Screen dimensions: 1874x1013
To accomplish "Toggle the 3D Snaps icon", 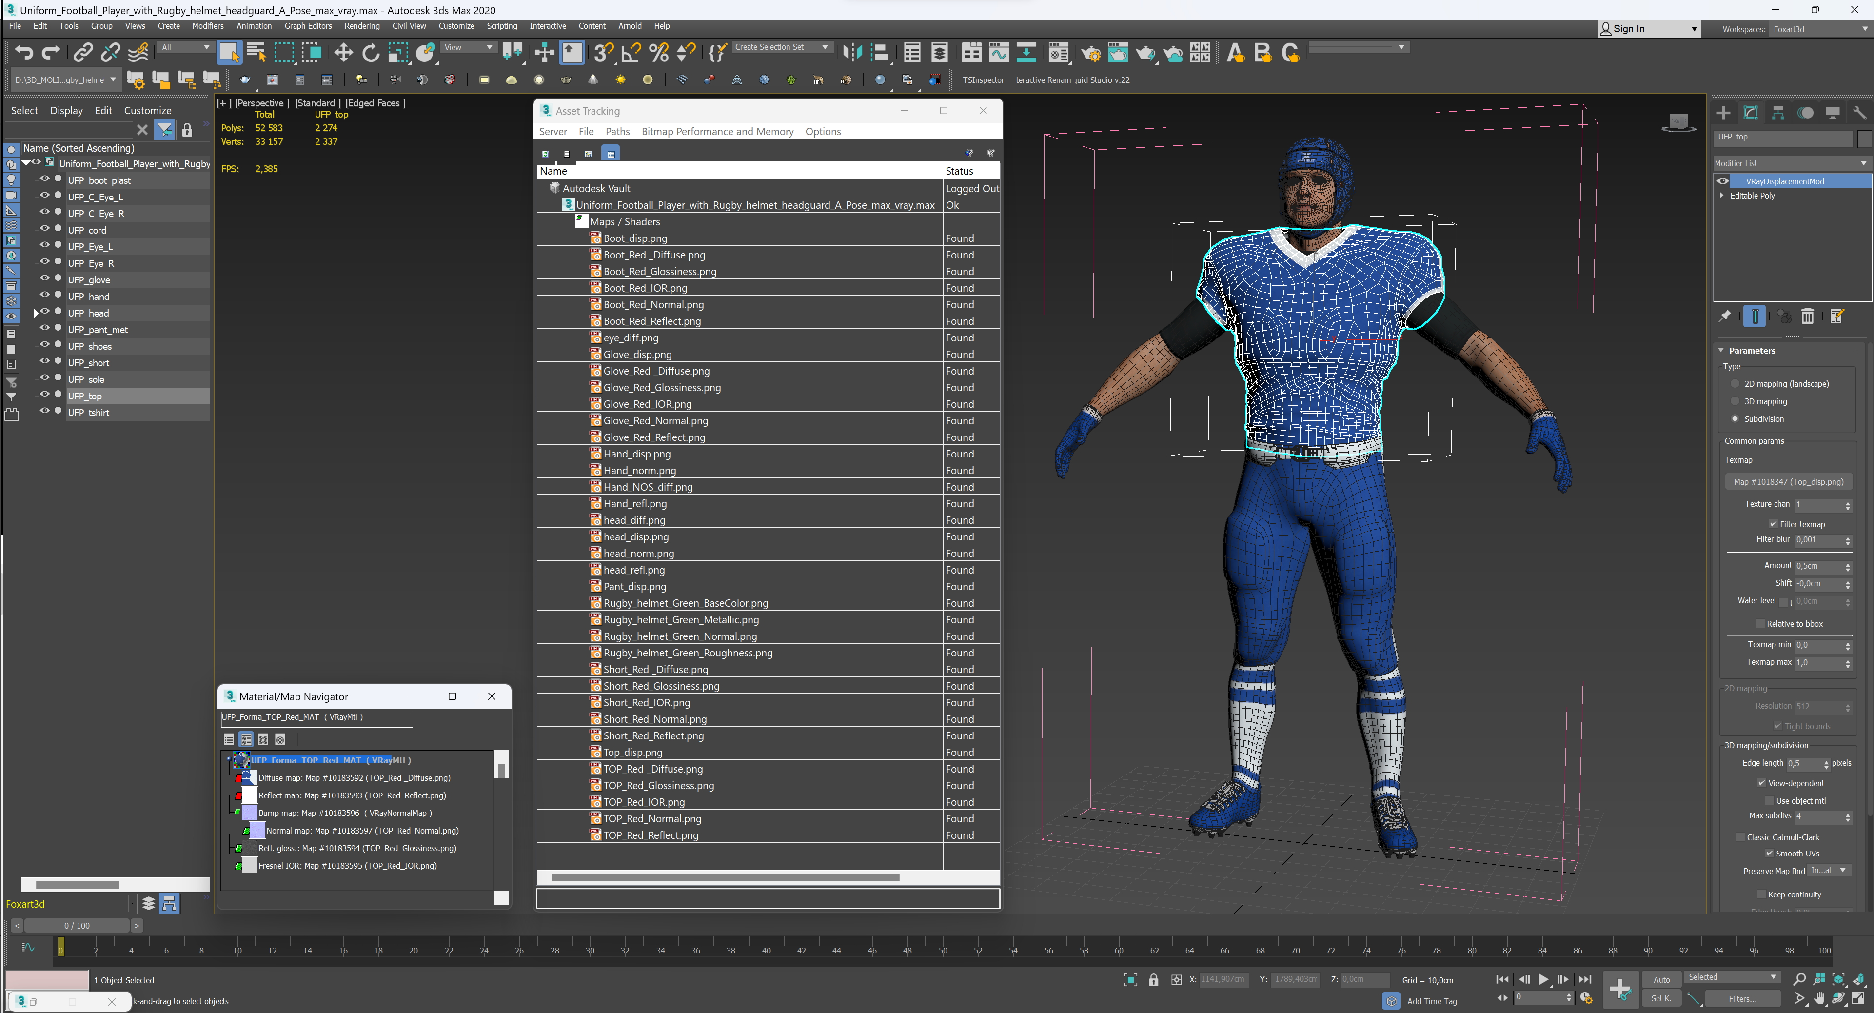I will [602, 52].
